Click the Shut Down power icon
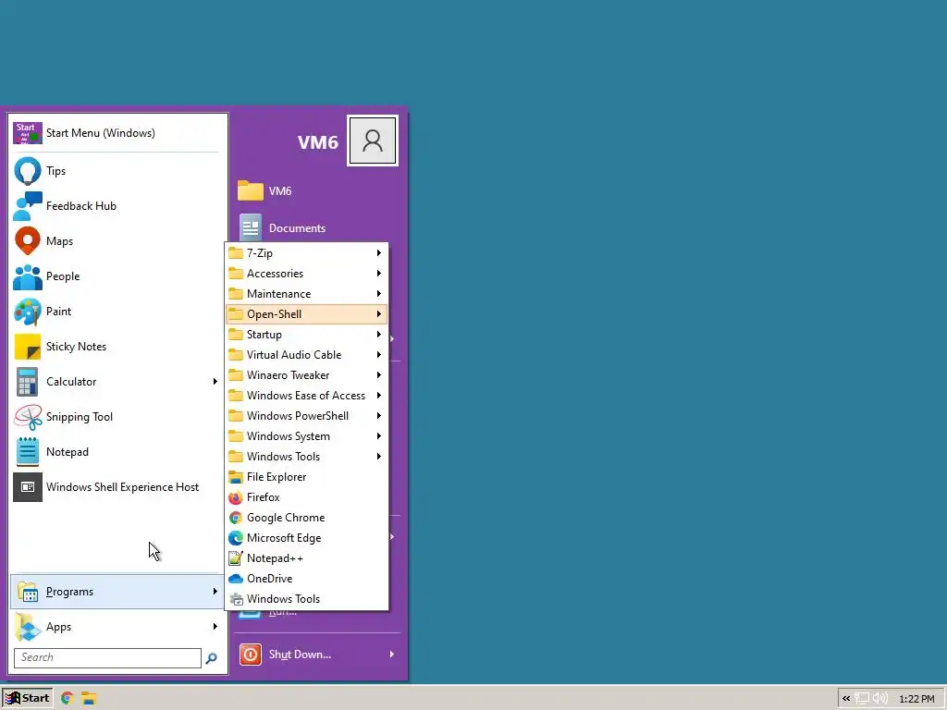This screenshot has height=710, width=947. tap(250, 655)
